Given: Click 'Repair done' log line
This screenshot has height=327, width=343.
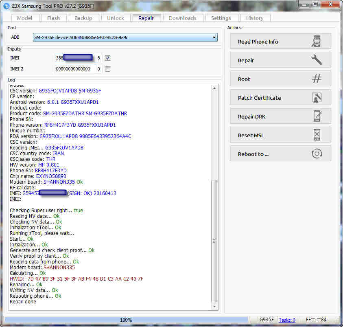Looking at the screenshot, I should click(23, 302).
